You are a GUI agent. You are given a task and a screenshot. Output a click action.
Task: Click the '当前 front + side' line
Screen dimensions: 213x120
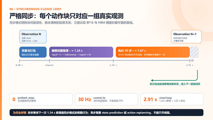(x=29, y=41)
